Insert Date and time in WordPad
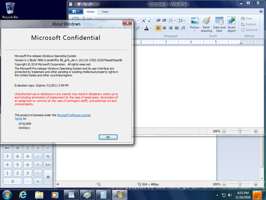266x200 pixels. tap(219, 24)
